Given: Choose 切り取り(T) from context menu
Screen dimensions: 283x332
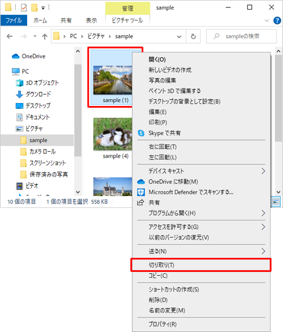Looking at the screenshot, I should [x=201, y=265].
